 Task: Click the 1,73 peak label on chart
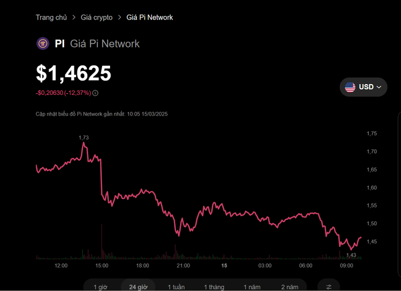pos(84,138)
